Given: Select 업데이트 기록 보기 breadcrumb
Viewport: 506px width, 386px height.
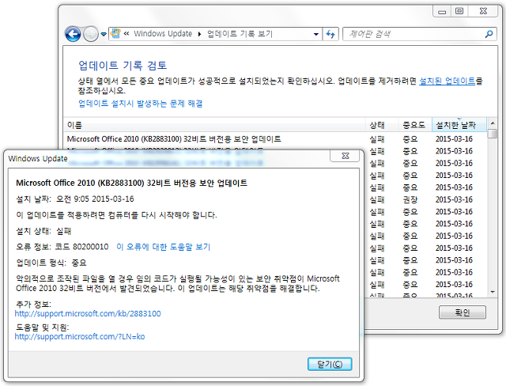Looking at the screenshot, I should tap(240, 33).
